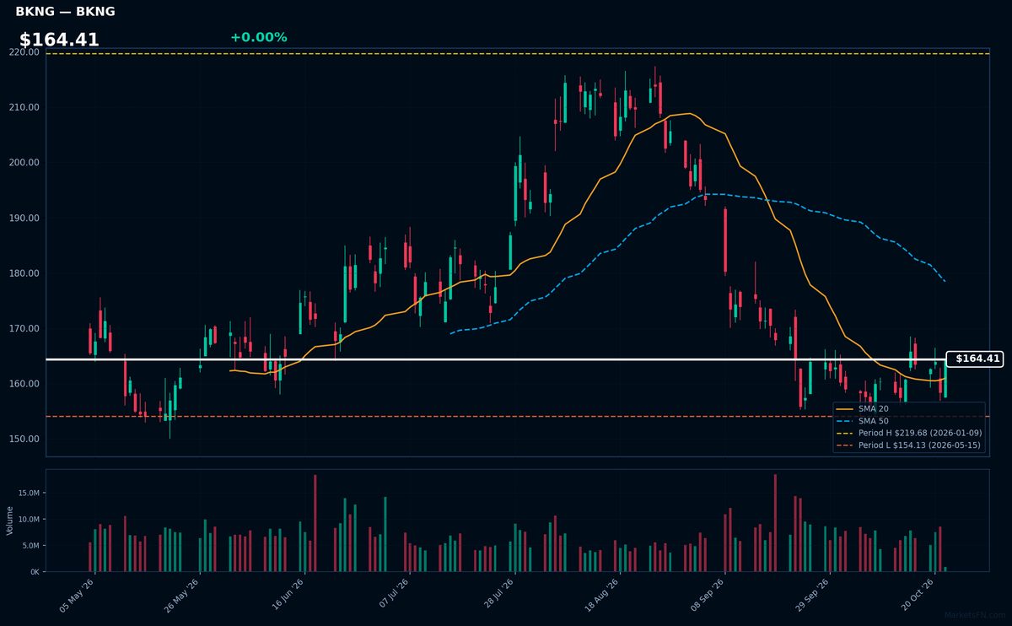Click the 5.0M volume axis label
The height and width of the screenshot is (626, 1012).
pyautogui.click(x=30, y=546)
